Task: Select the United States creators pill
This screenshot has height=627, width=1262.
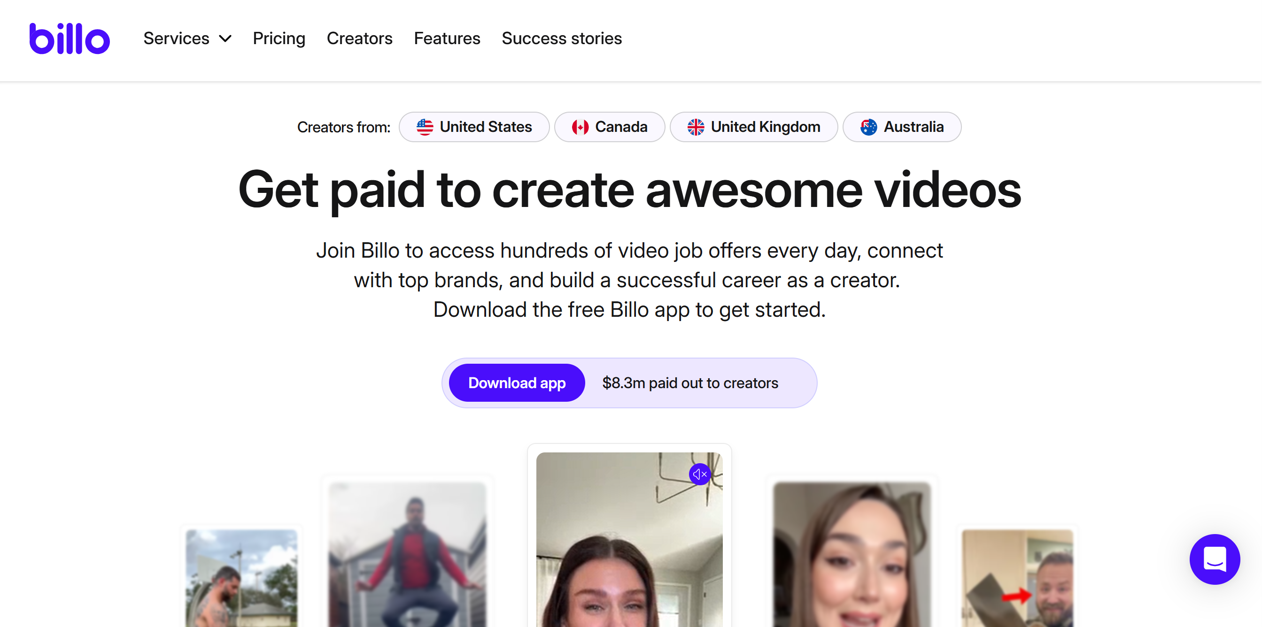Action: click(x=474, y=127)
